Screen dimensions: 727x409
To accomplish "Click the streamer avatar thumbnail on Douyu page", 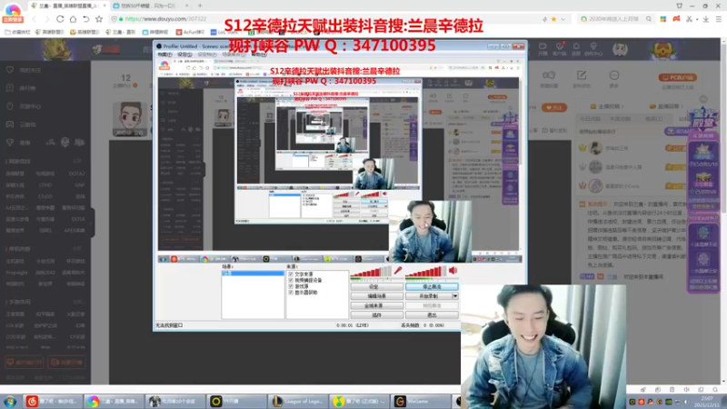I will click(x=129, y=119).
